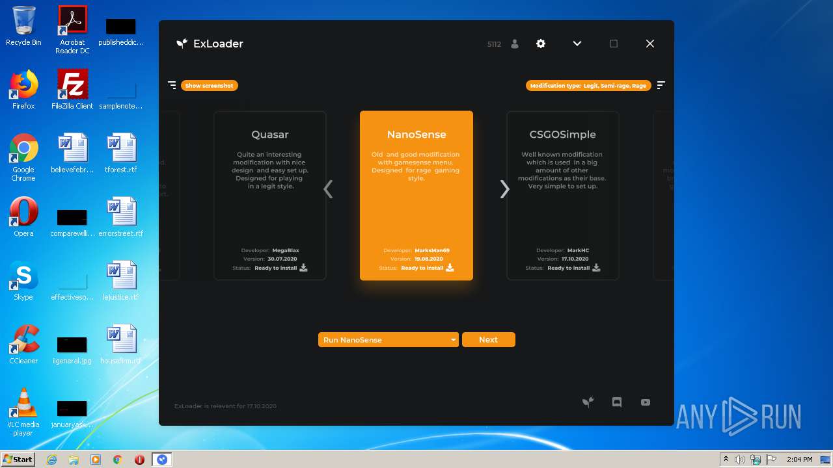Go to next modification with right arrow
Viewport: 833px width, 468px height.
(x=504, y=189)
